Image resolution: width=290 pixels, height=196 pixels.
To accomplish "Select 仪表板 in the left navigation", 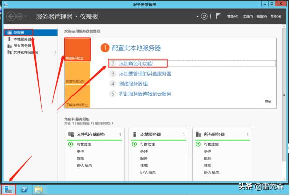I will click(31, 33).
